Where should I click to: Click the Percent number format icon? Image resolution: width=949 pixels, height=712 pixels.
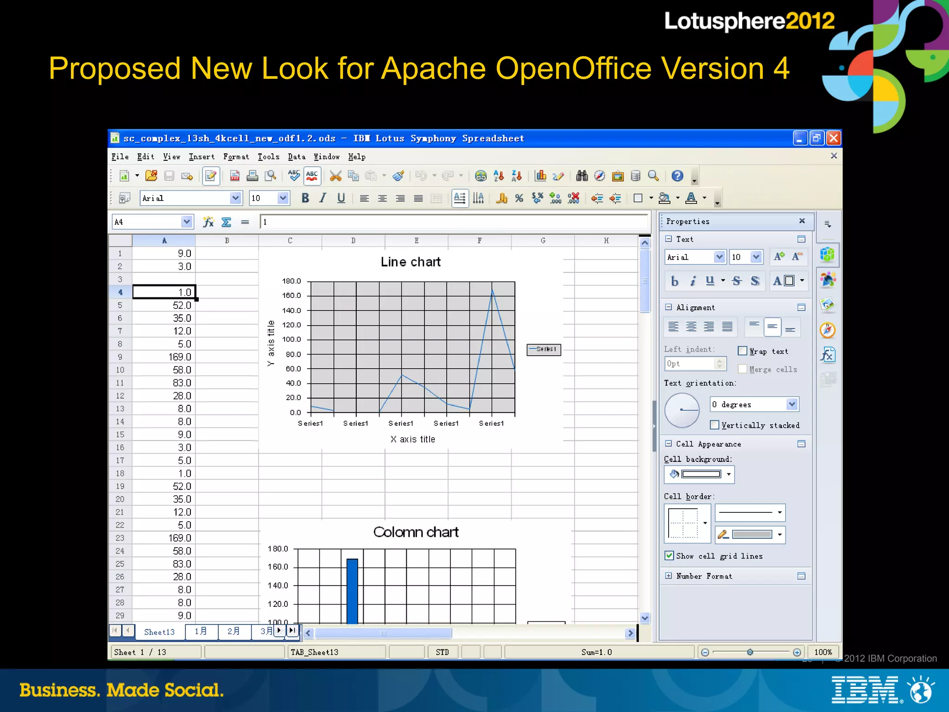(x=519, y=198)
